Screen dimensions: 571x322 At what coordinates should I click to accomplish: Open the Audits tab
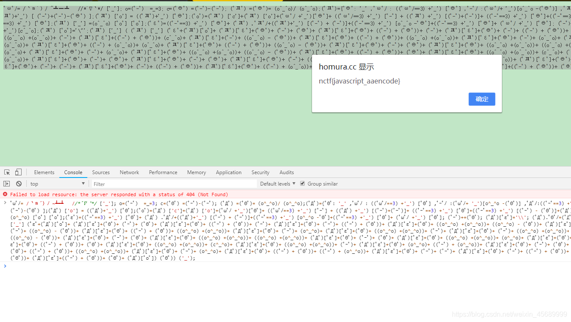click(287, 172)
